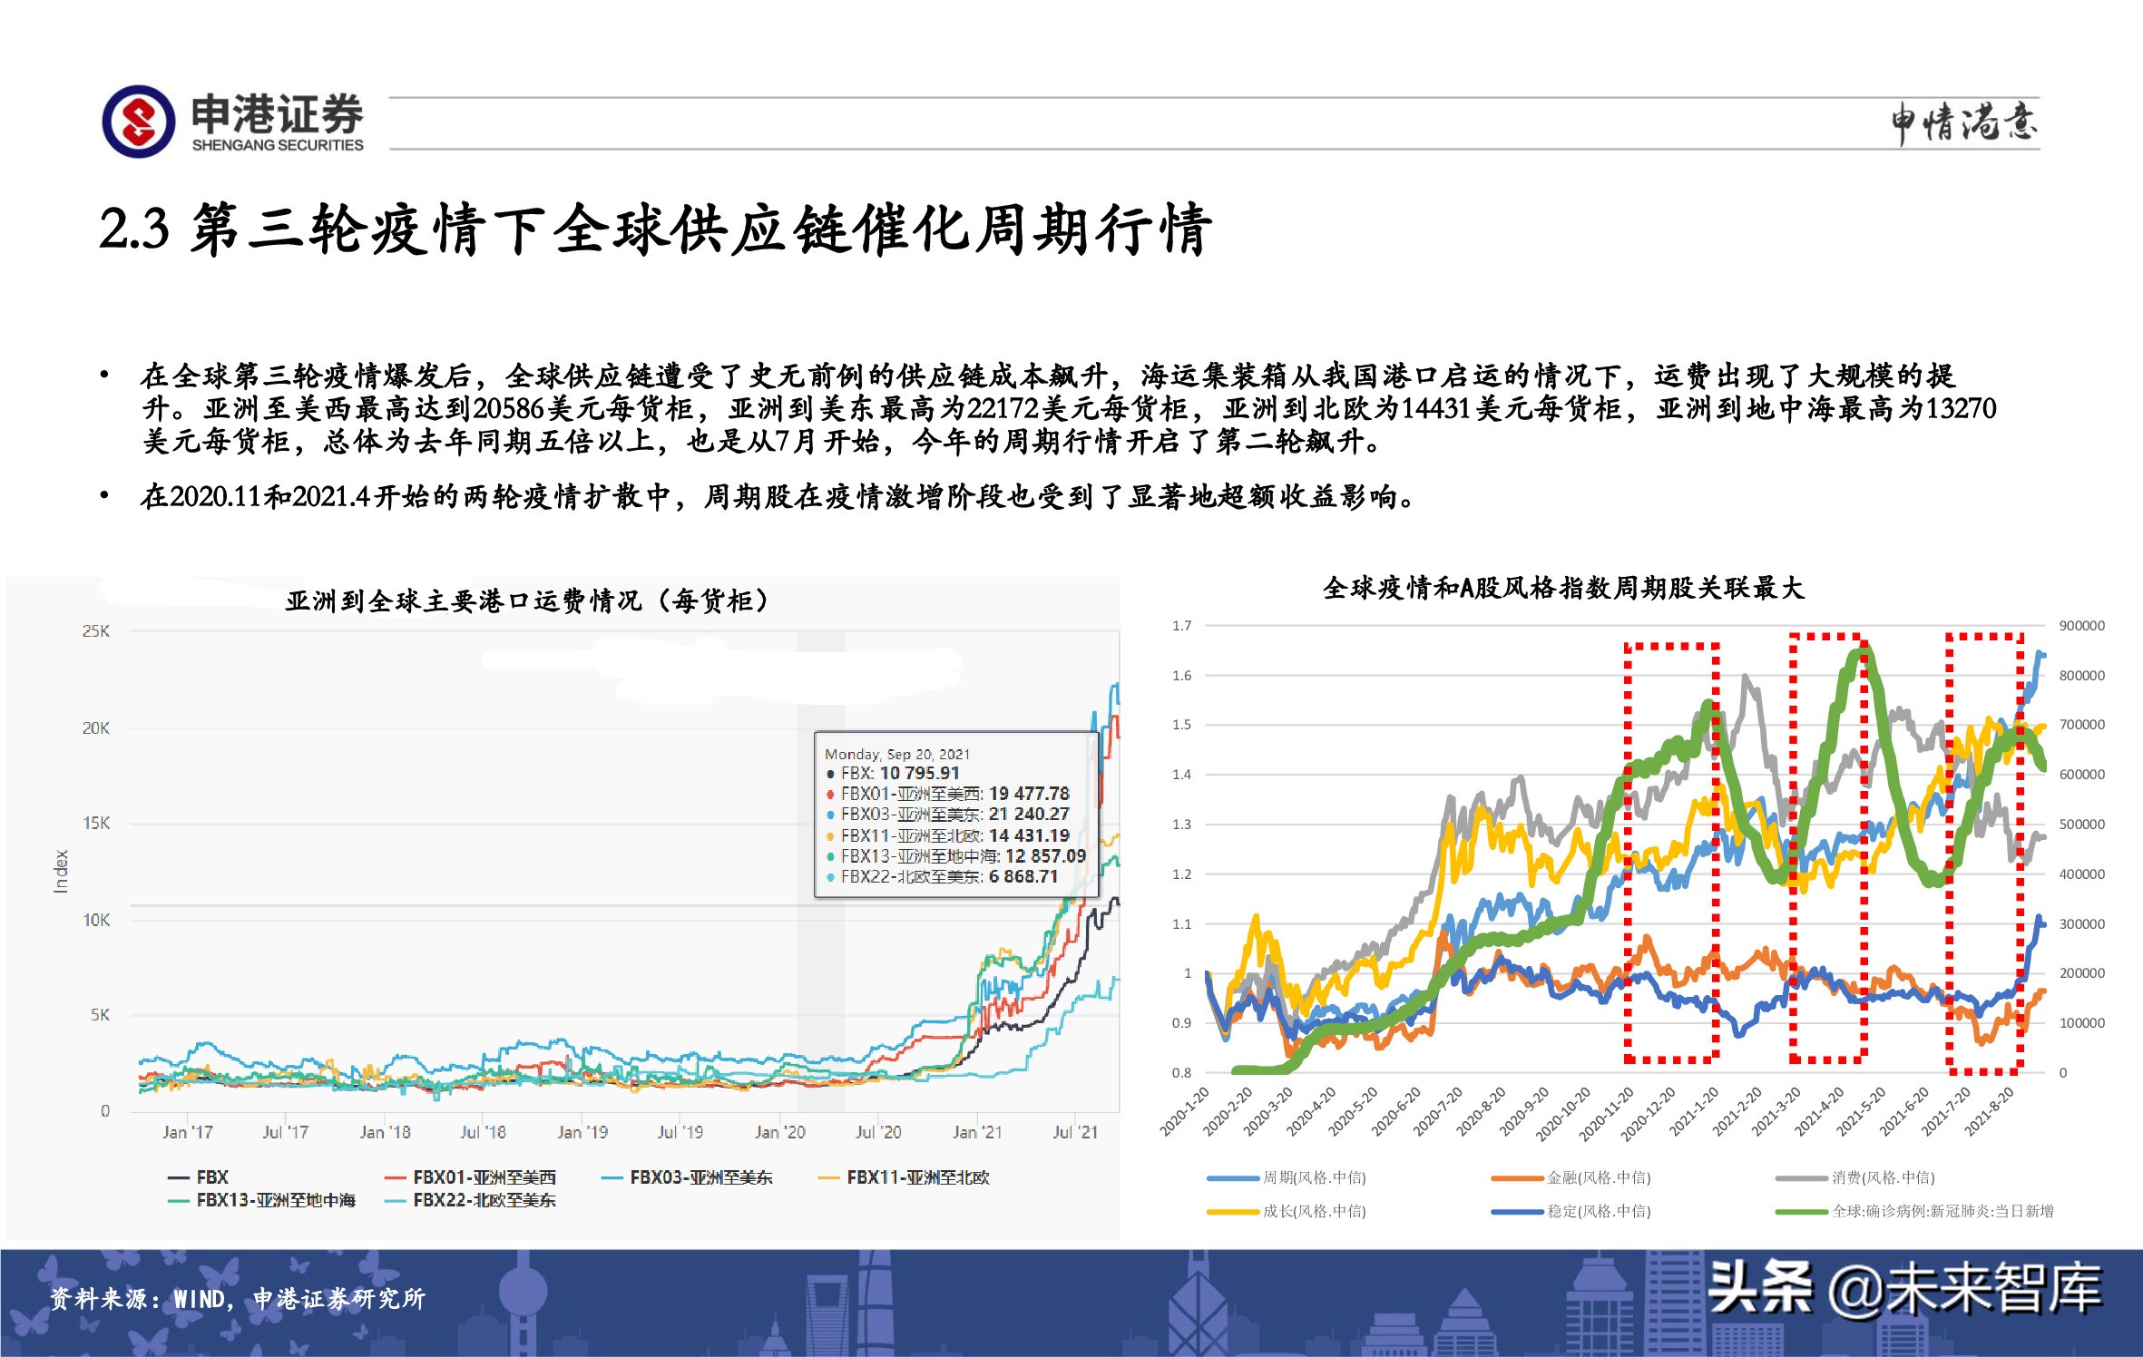
Task: Click the 周期(风格.中信) legend label
Action: point(1314,1177)
